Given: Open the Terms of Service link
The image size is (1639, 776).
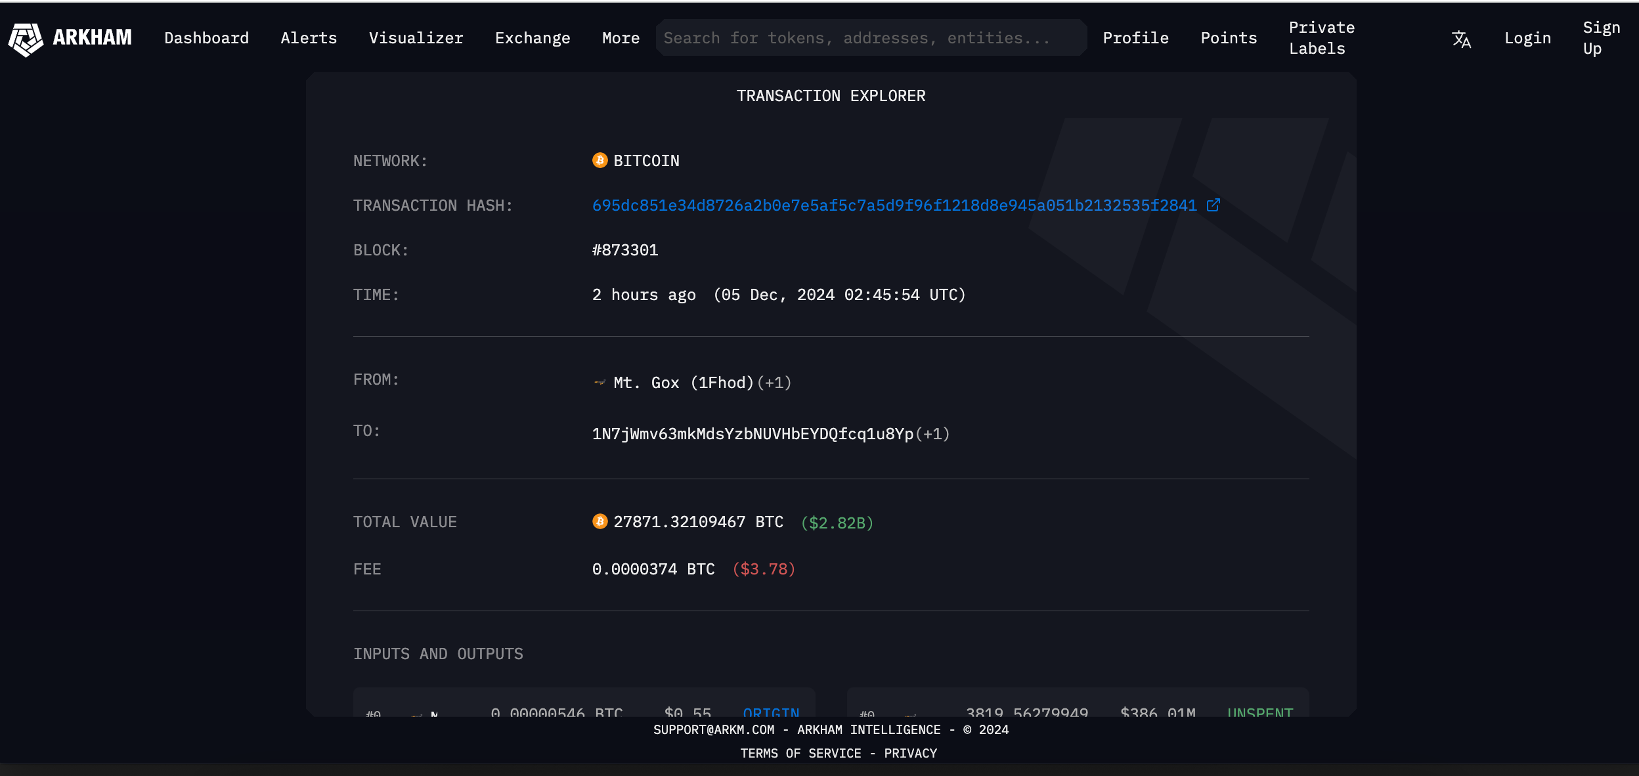Looking at the screenshot, I should [x=800, y=753].
